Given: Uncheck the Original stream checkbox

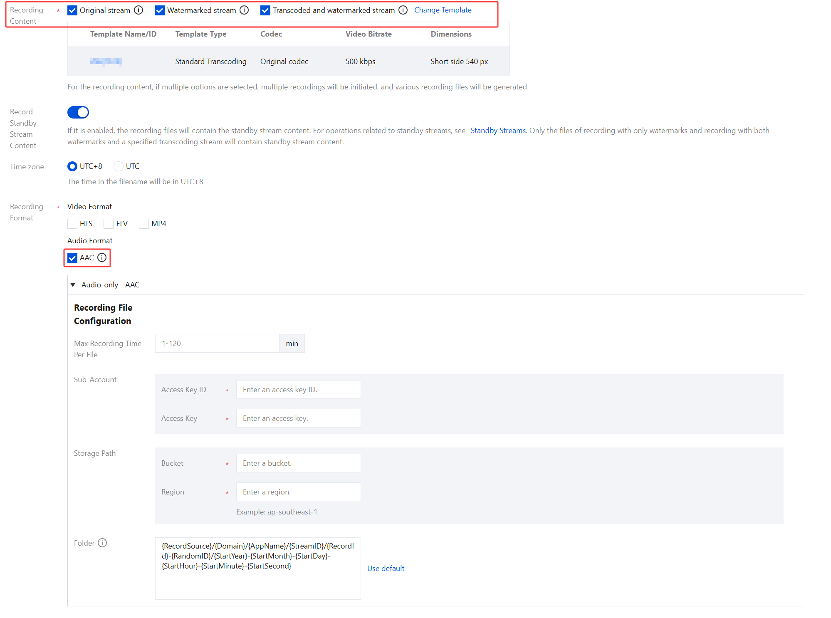Looking at the screenshot, I should 72,10.
